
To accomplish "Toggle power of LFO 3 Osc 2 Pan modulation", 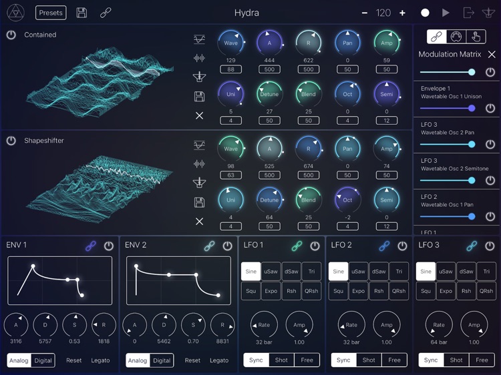I will point(490,144).
